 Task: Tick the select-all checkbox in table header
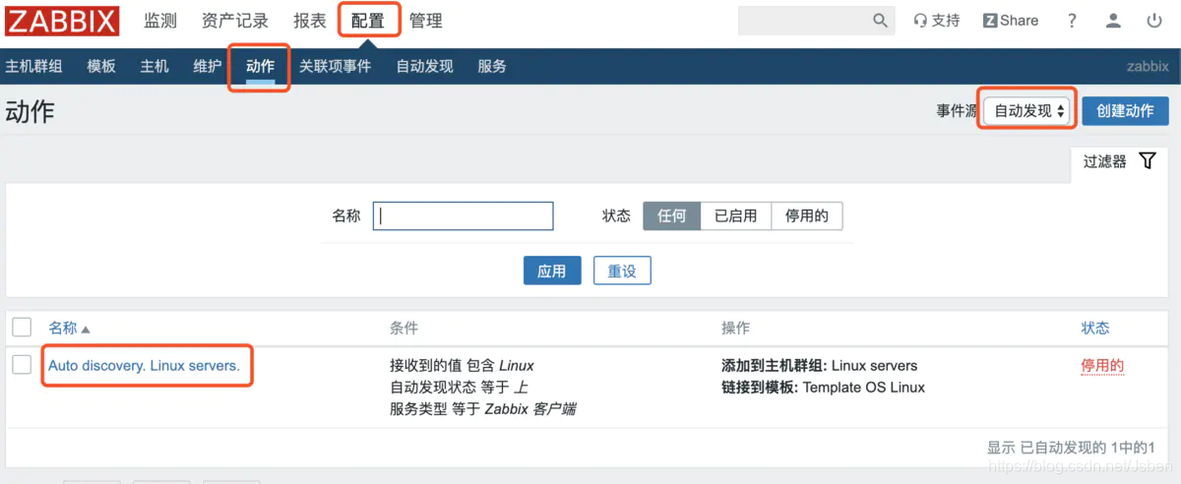[22, 328]
